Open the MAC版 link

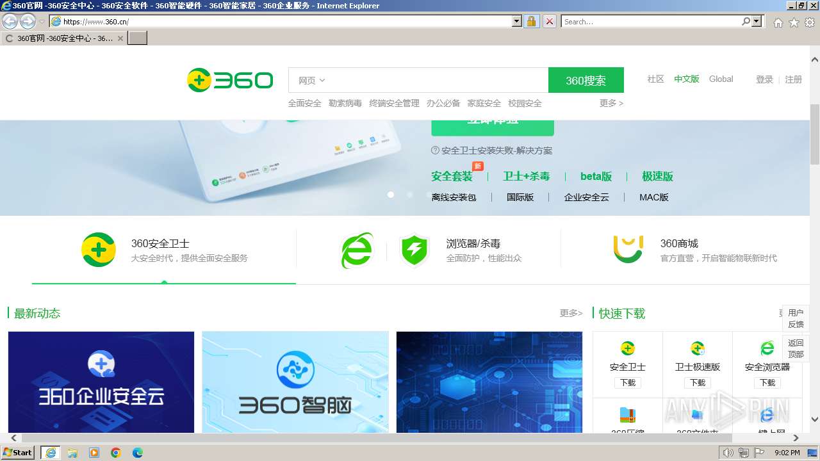click(x=654, y=197)
